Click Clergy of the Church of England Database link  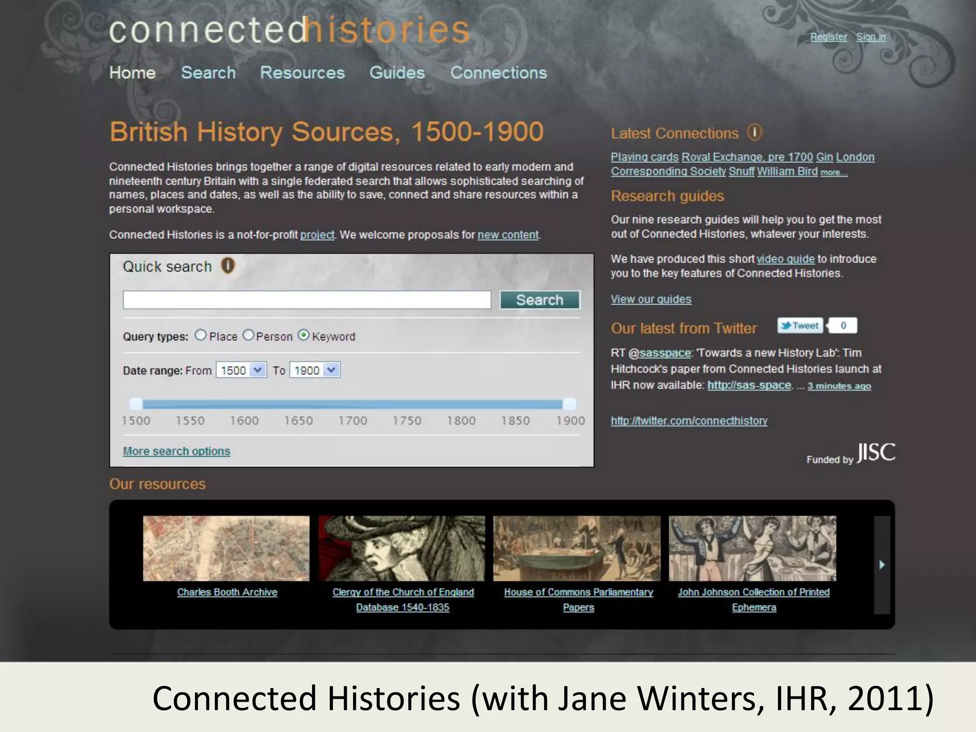coord(403,600)
